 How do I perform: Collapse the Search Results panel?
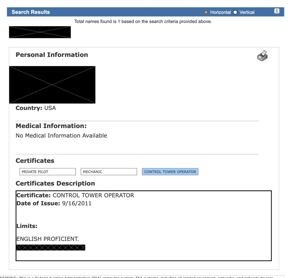[276, 12]
